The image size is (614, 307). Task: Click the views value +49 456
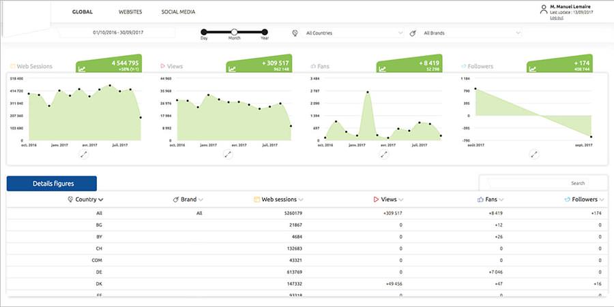[394, 284]
